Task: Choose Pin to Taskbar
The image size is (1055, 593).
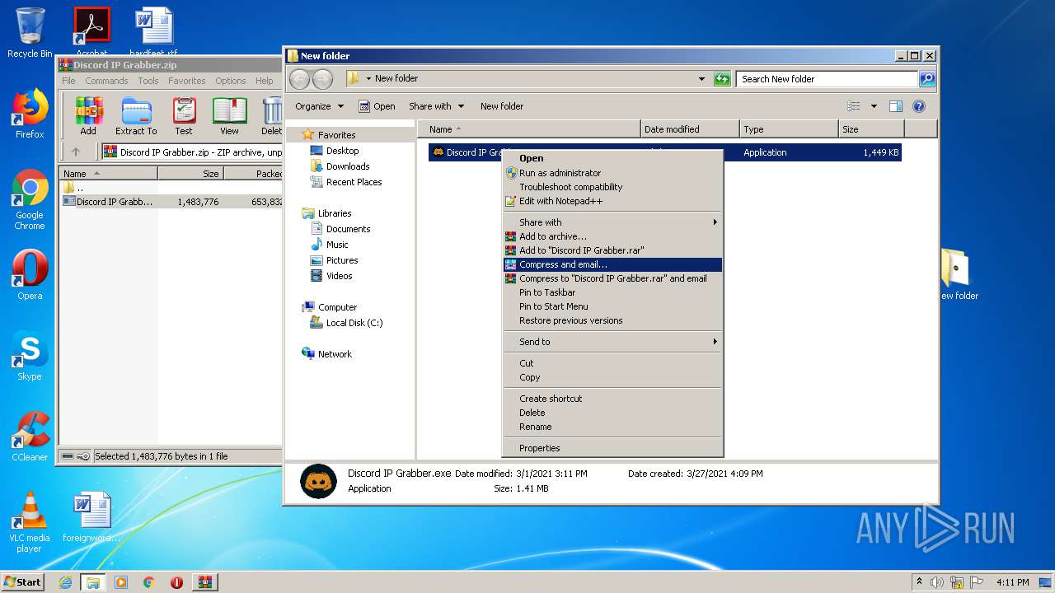Action: tap(612, 292)
